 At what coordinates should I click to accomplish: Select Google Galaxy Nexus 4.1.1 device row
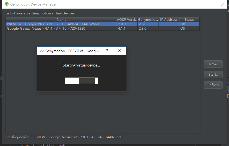coord(103,28)
